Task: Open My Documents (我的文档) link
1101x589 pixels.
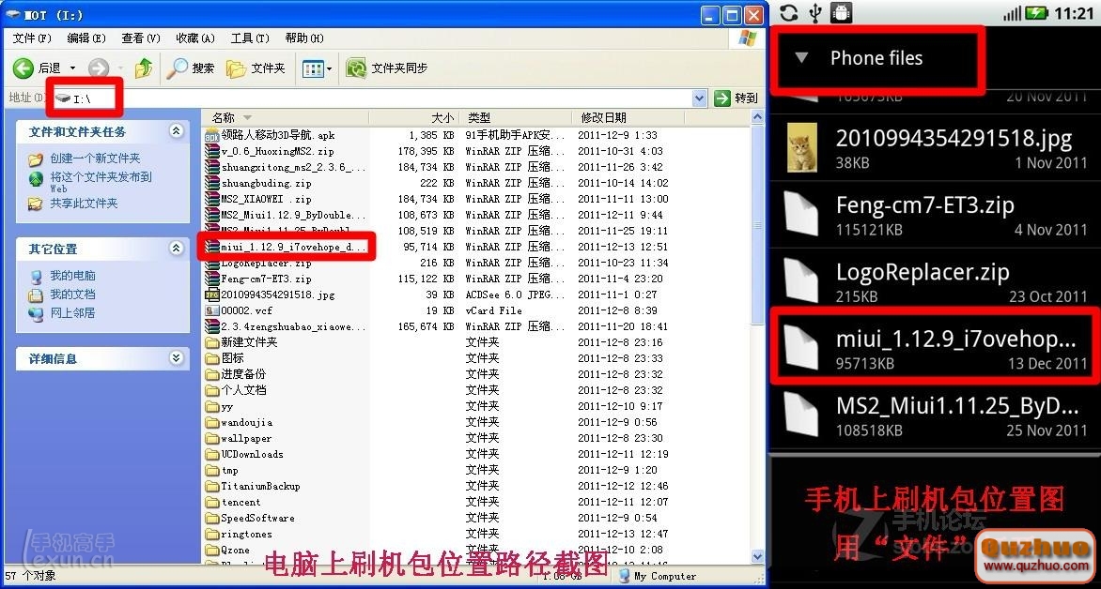Action: click(72, 294)
